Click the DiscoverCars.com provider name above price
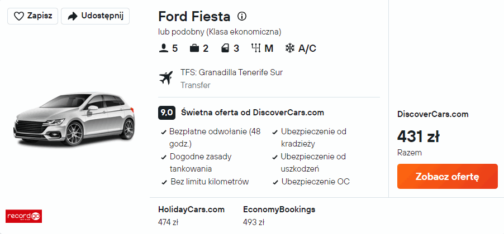 click(432, 114)
